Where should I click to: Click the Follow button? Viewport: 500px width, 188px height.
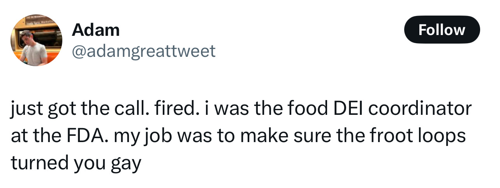(442, 30)
